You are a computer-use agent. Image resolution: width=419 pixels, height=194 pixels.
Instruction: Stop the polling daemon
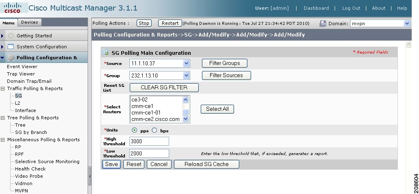click(144, 23)
